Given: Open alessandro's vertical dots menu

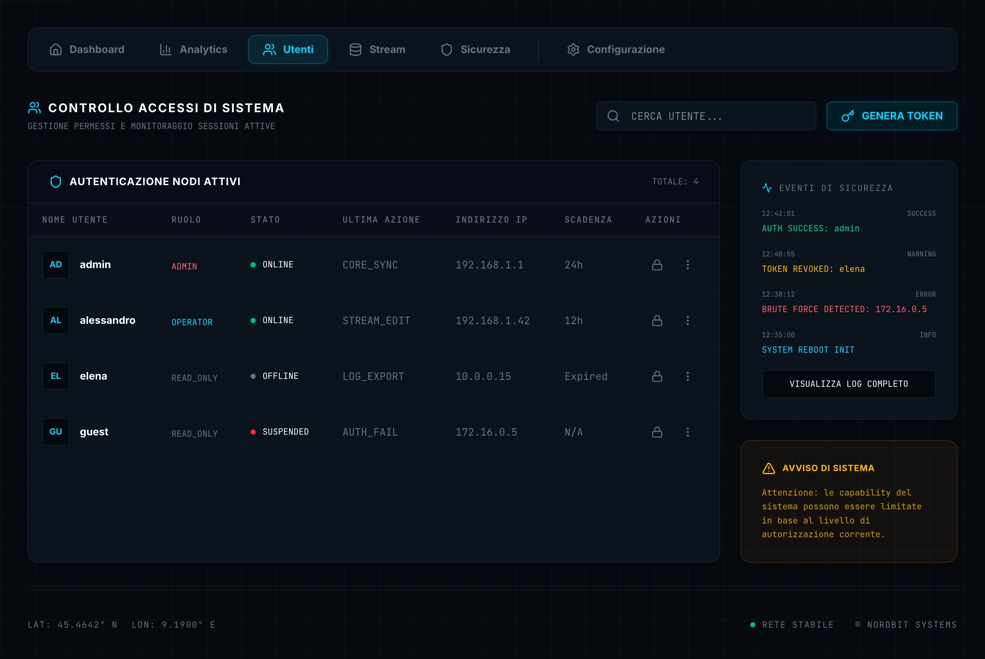Looking at the screenshot, I should click(x=688, y=321).
